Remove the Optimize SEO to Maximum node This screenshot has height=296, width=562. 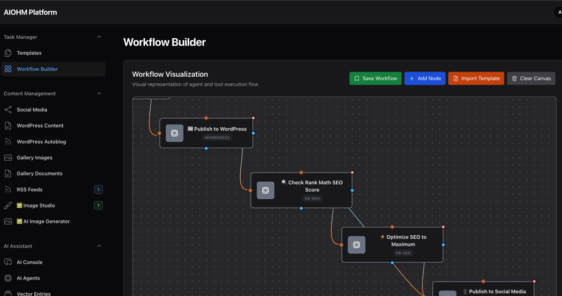(443, 227)
